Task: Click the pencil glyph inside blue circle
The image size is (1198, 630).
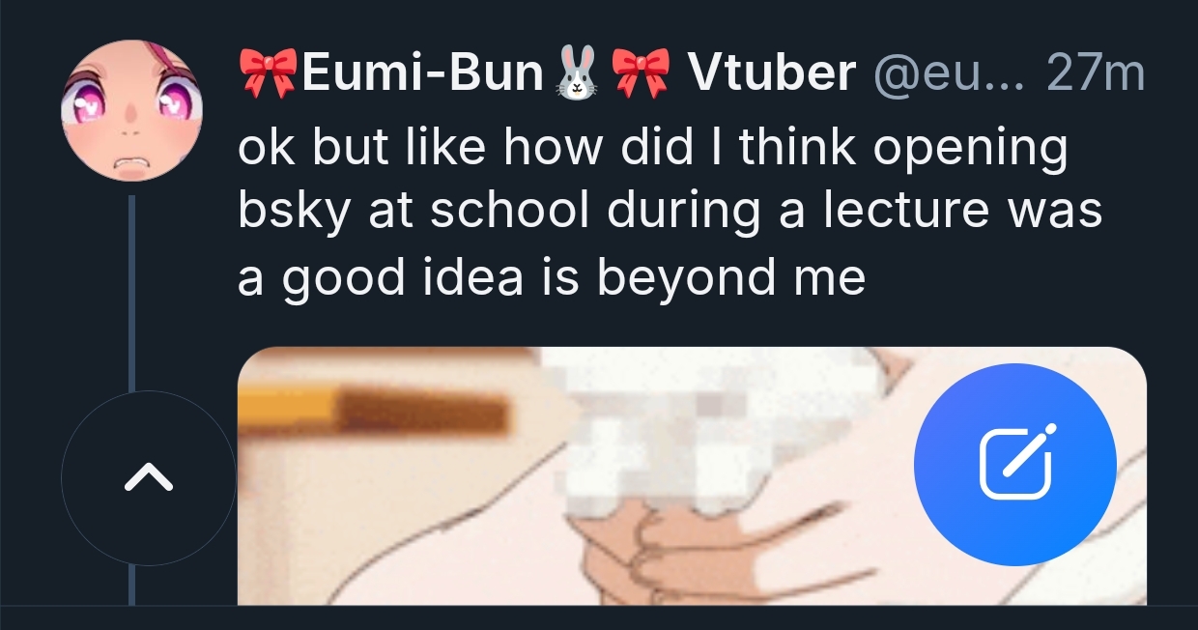Action: (1015, 465)
